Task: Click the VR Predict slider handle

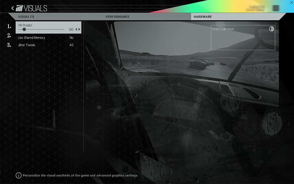Action: click(x=24, y=29)
